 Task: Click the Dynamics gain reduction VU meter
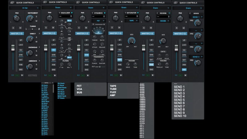tap(98, 30)
